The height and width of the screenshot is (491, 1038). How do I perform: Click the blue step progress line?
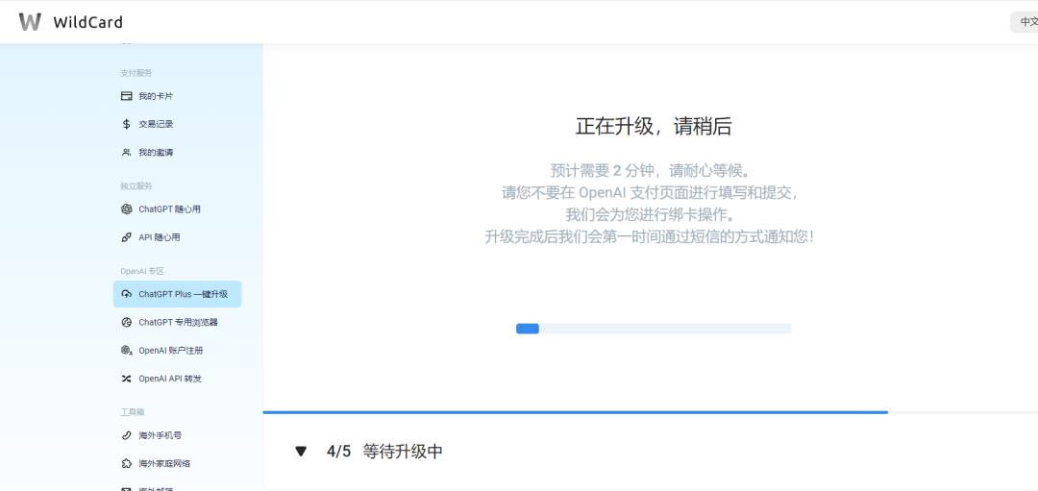pyautogui.click(x=575, y=412)
